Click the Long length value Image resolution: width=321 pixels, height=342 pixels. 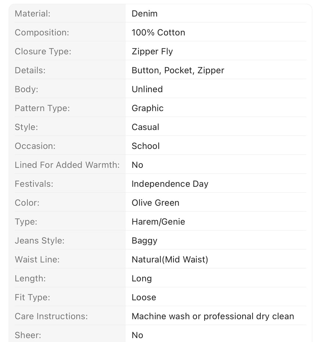[x=142, y=279]
